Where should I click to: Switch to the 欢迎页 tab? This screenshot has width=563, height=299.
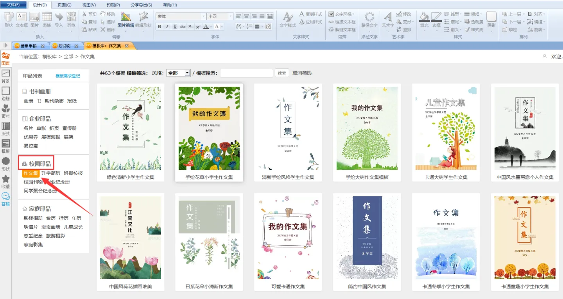pyautogui.click(x=65, y=46)
